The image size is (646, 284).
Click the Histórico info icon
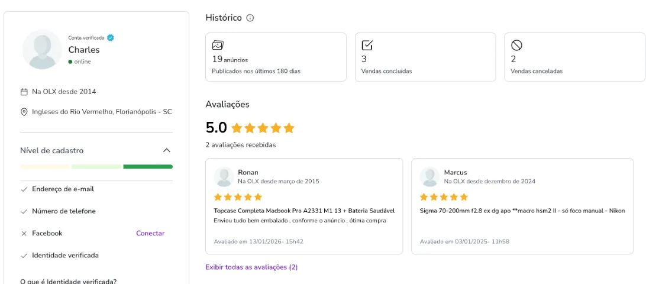point(250,18)
